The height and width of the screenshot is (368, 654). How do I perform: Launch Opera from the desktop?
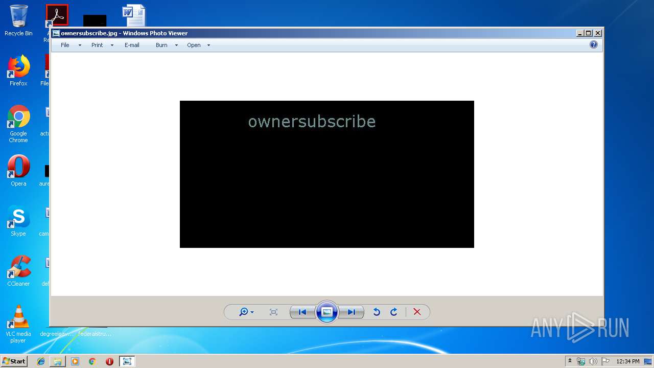tap(18, 171)
